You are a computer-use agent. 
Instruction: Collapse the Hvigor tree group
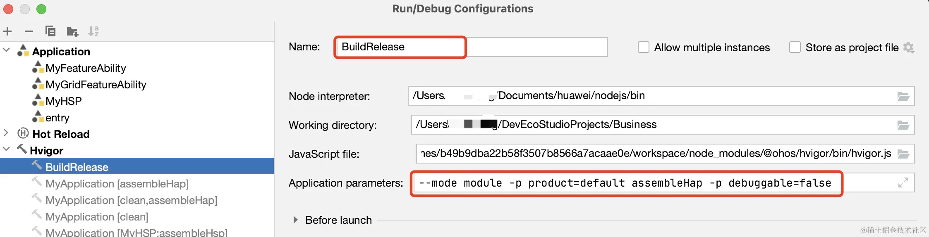(6, 149)
